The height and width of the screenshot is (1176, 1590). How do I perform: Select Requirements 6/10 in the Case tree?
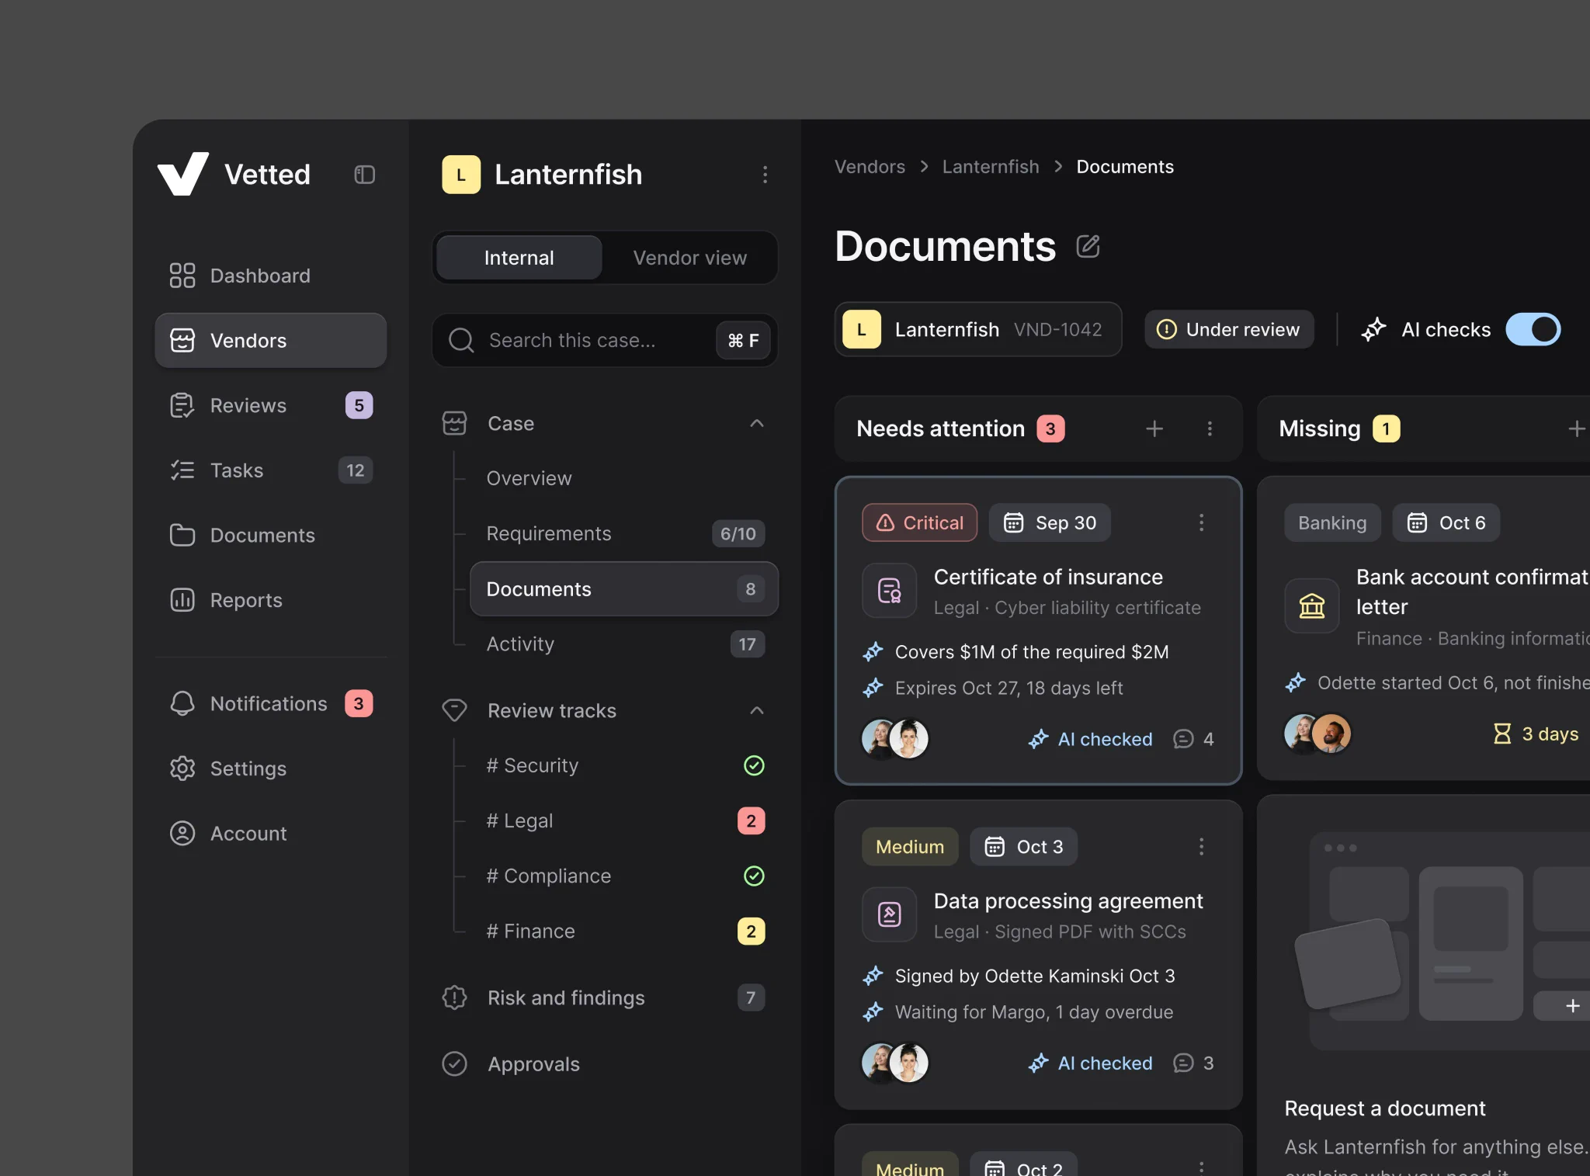624,533
